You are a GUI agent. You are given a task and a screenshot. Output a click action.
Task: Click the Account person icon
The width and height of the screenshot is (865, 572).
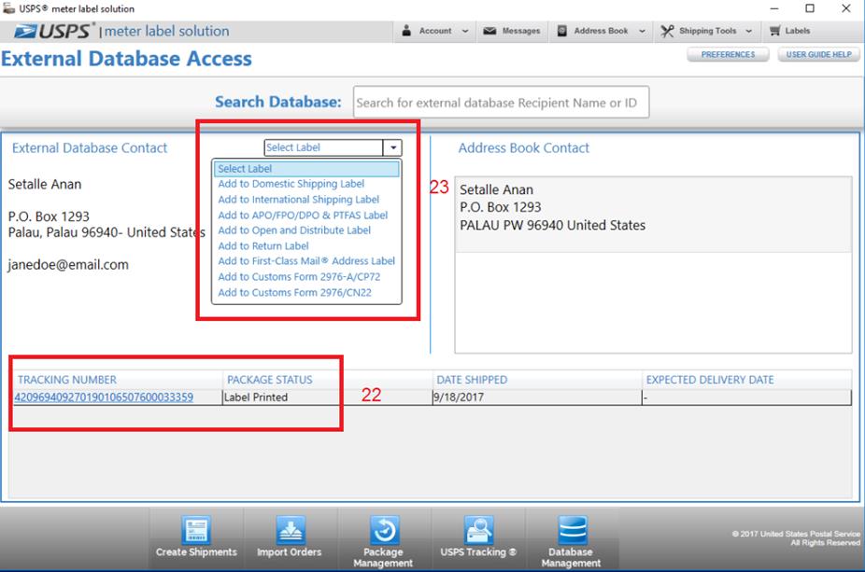tap(406, 31)
